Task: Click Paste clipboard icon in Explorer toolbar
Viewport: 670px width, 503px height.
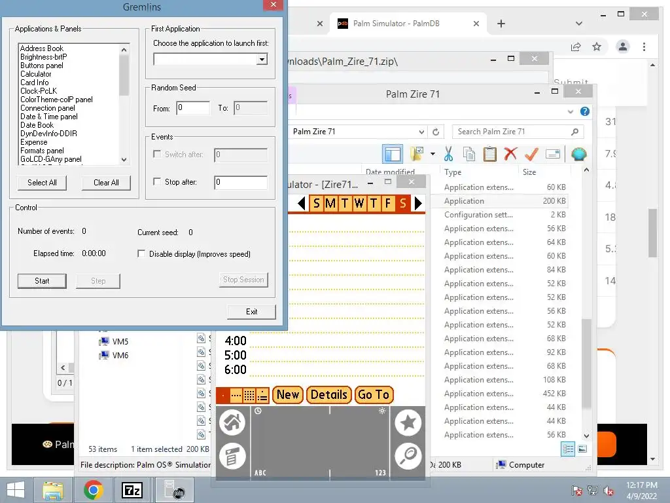Action: (x=489, y=154)
